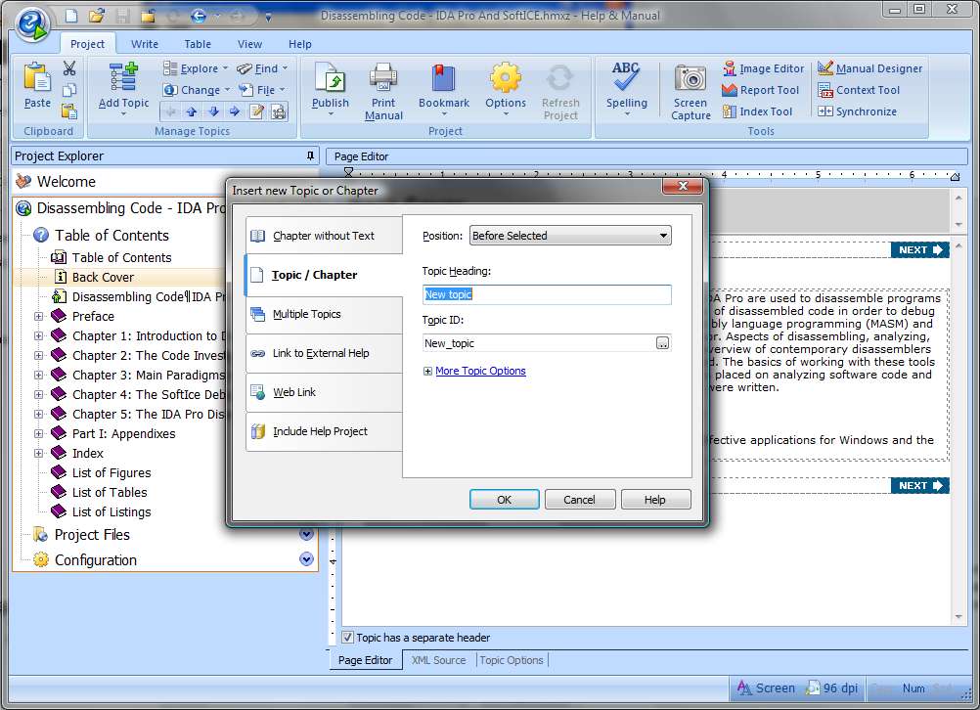Open the File dropdown in Manage Topics

pos(262,90)
